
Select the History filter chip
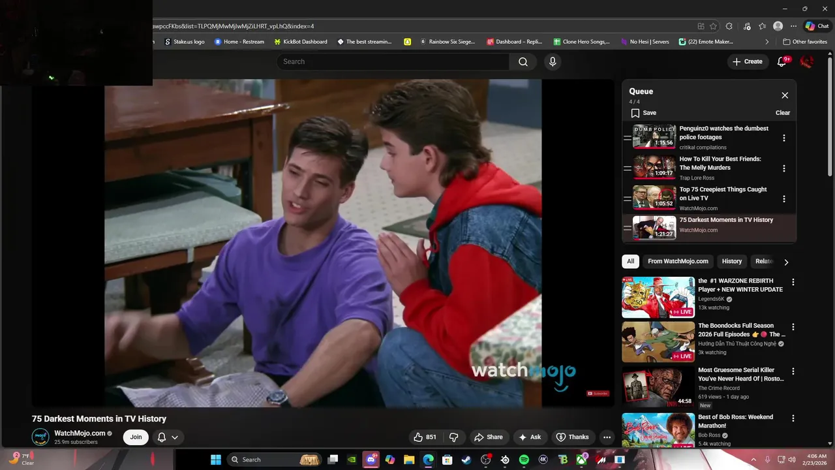(x=732, y=261)
